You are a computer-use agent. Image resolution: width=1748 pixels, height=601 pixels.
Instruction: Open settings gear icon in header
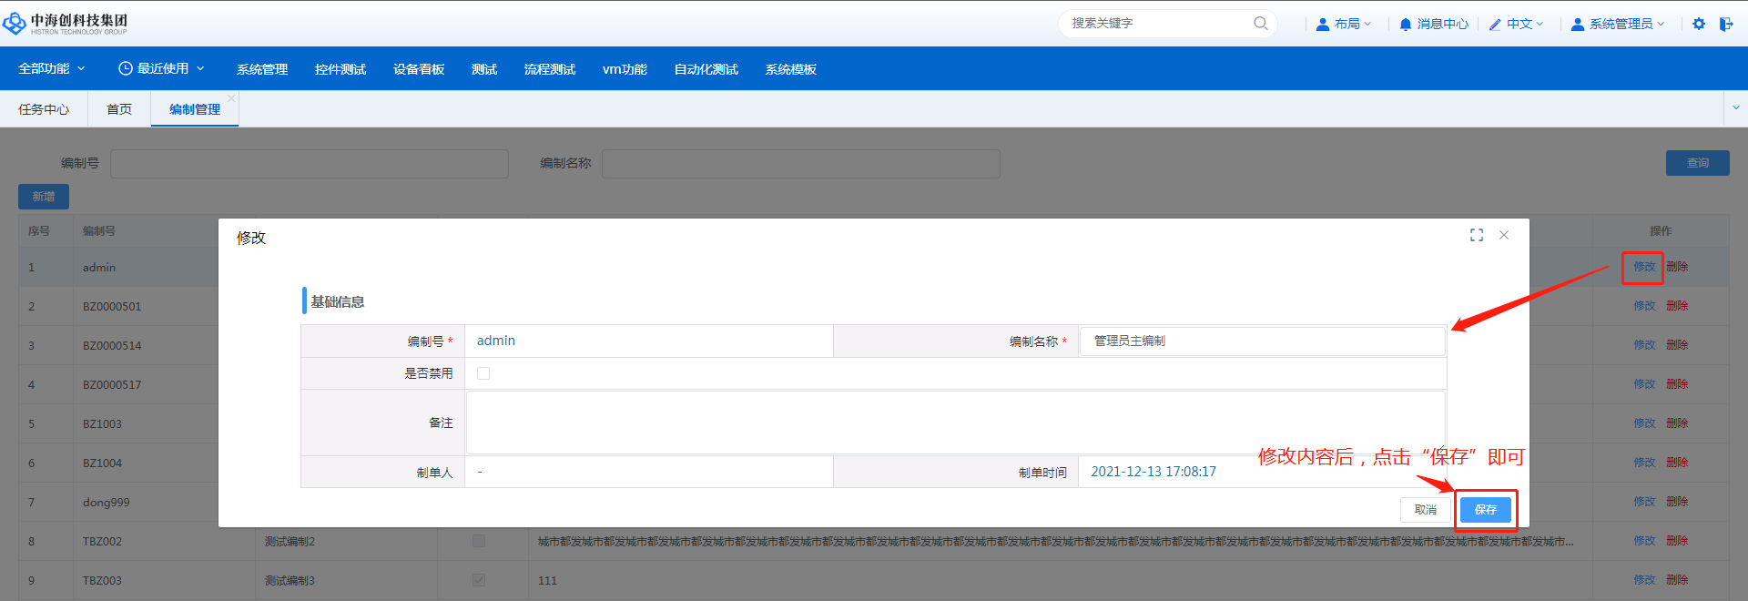point(1699,24)
